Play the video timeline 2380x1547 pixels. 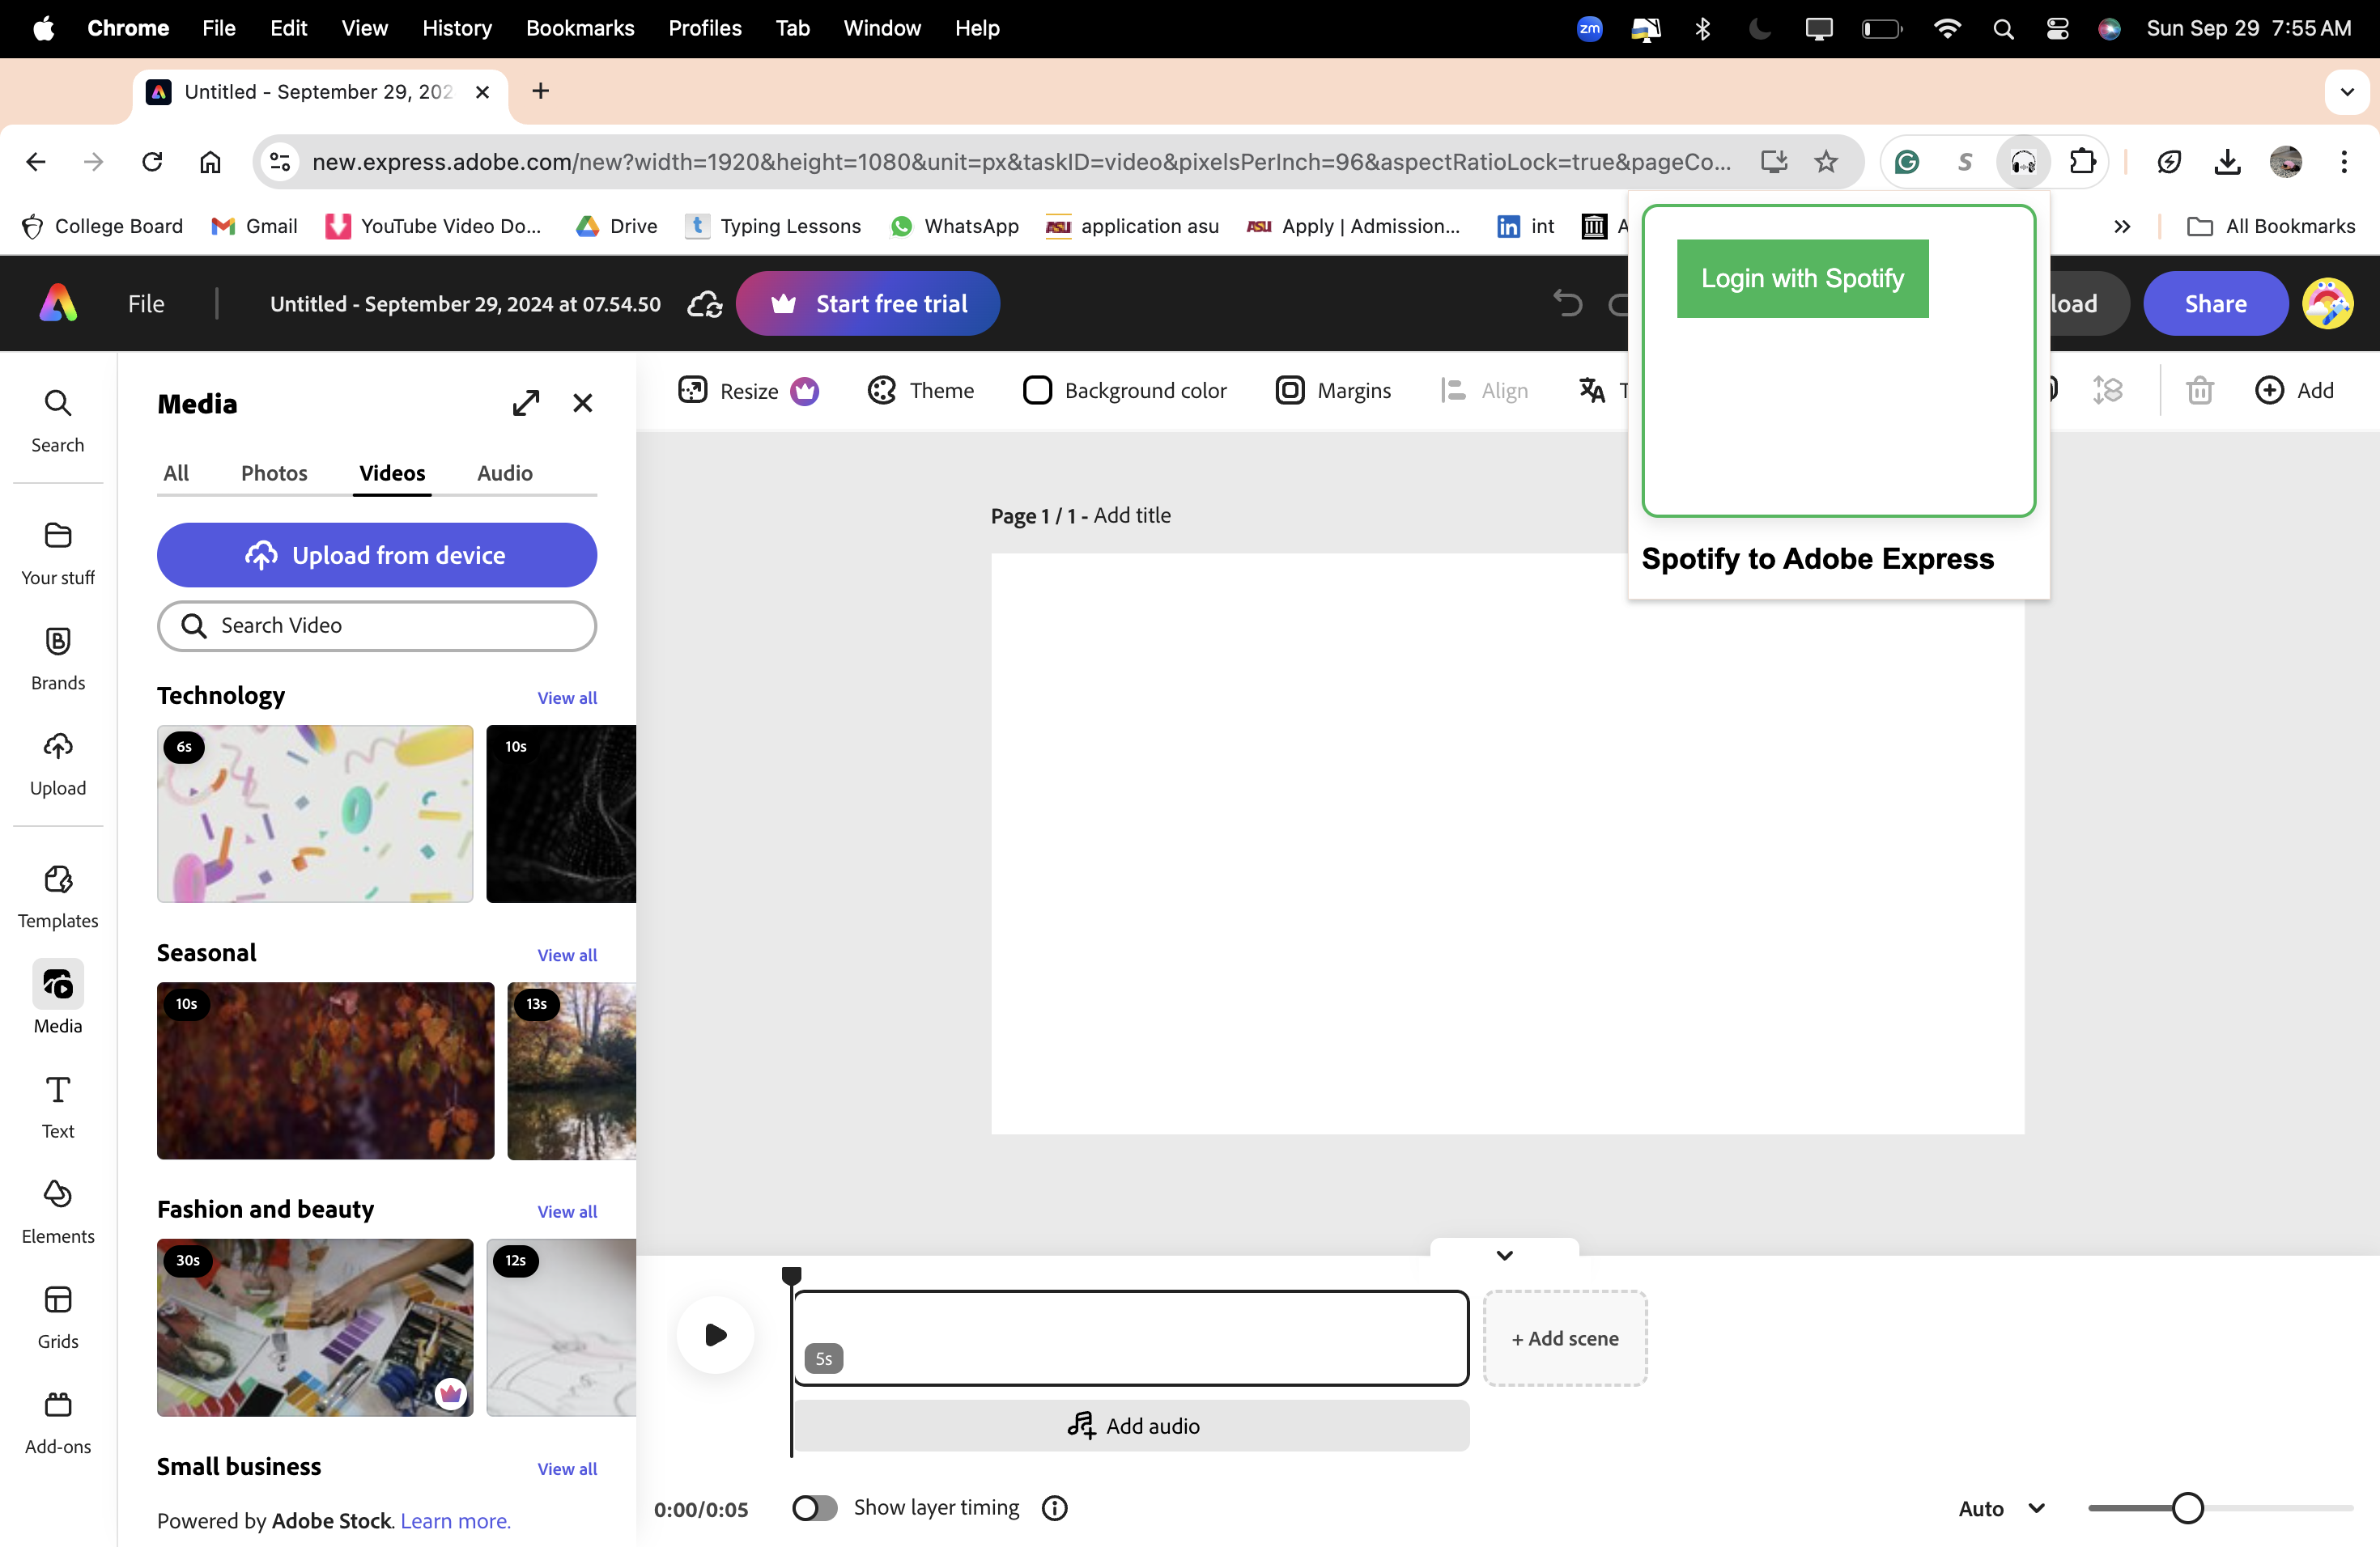715,1335
